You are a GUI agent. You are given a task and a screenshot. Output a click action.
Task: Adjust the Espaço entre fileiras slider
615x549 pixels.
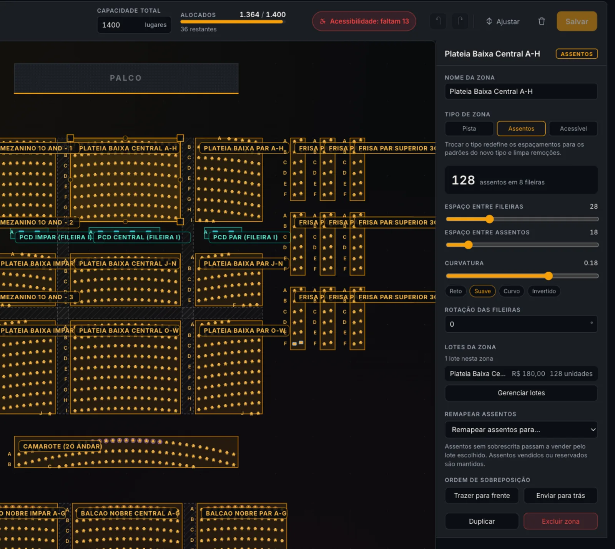coord(489,219)
